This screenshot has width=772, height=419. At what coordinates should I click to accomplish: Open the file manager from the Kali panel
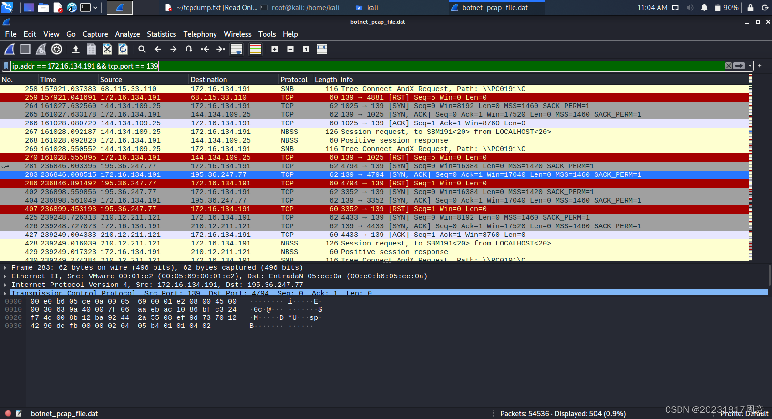[43, 8]
